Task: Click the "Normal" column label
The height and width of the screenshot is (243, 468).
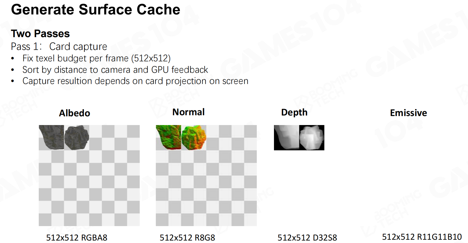Action: point(188,112)
